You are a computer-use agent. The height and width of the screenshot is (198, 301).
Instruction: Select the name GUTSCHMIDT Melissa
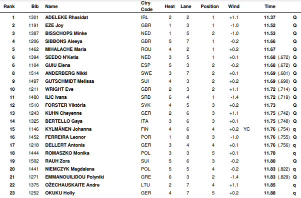click(x=69, y=81)
